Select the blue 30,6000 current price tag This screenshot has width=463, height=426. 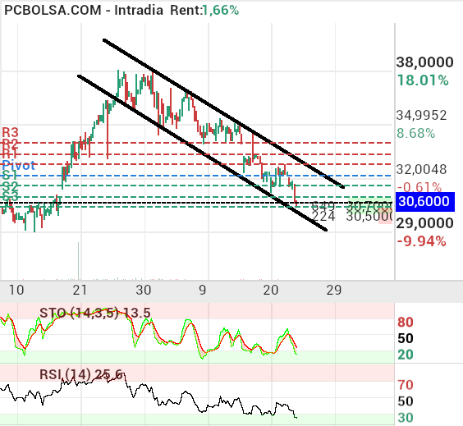click(424, 202)
